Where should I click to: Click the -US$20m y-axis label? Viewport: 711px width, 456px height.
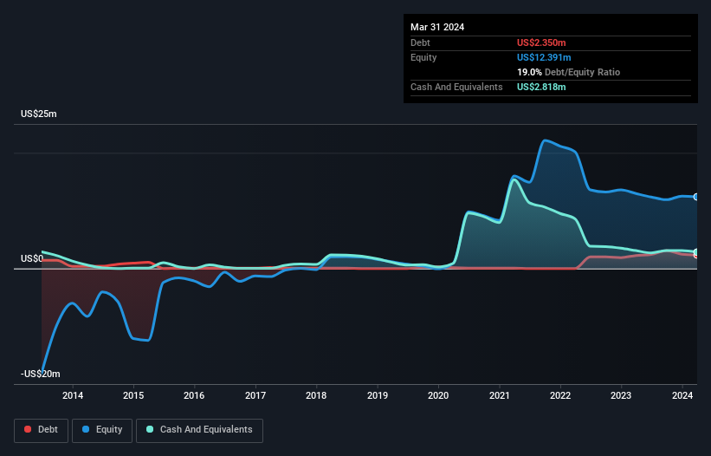[41, 374]
